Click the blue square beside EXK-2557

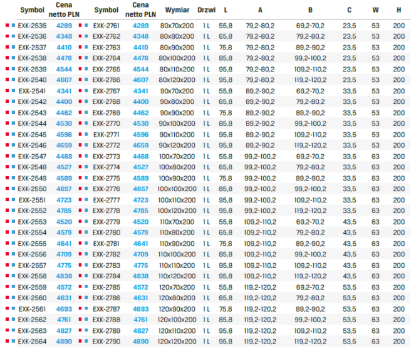(13, 265)
